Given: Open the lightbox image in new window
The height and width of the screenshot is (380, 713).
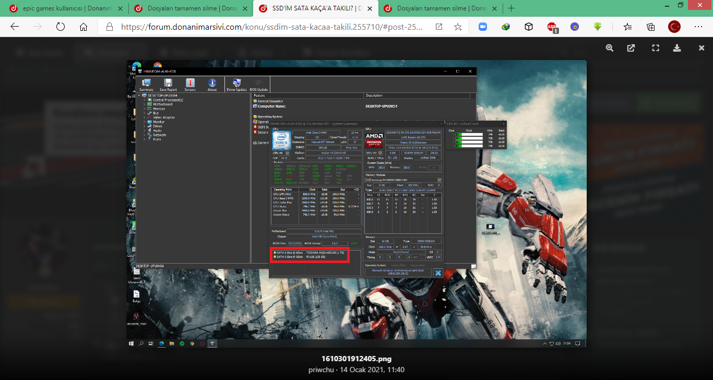Looking at the screenshot, I should pyautogui.click(x=631, y=48).
